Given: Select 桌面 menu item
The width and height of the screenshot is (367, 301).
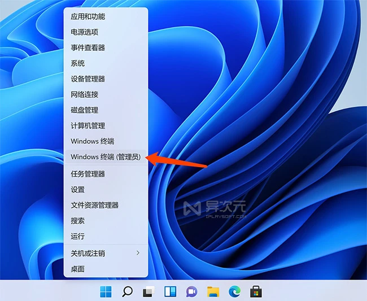Looking at the screenshot, I should point(106,269).
